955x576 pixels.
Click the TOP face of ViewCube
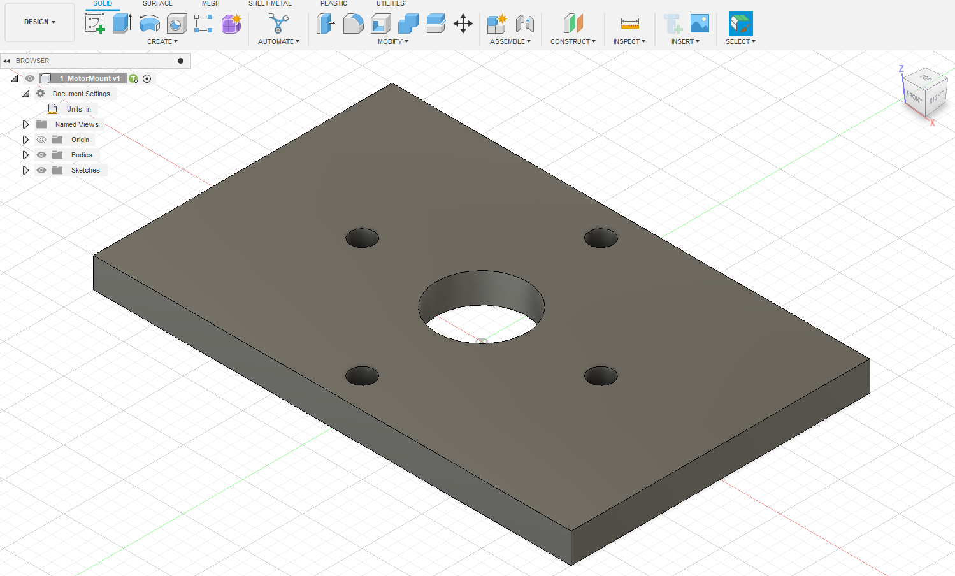[926, 78]
